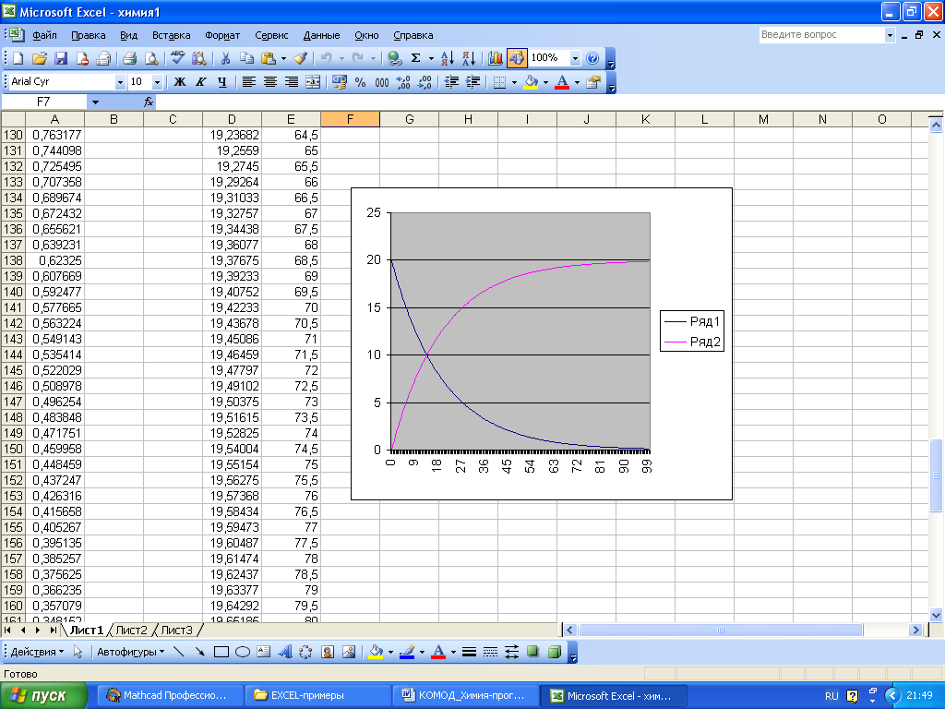Toggle underline formatting (Ч)
The image size is (945, 709).
(x=221, y=82)
